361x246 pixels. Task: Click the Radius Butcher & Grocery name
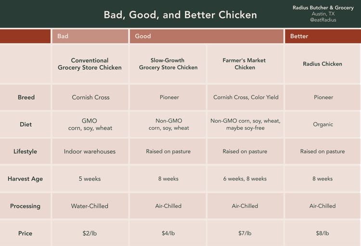point(323,8)
